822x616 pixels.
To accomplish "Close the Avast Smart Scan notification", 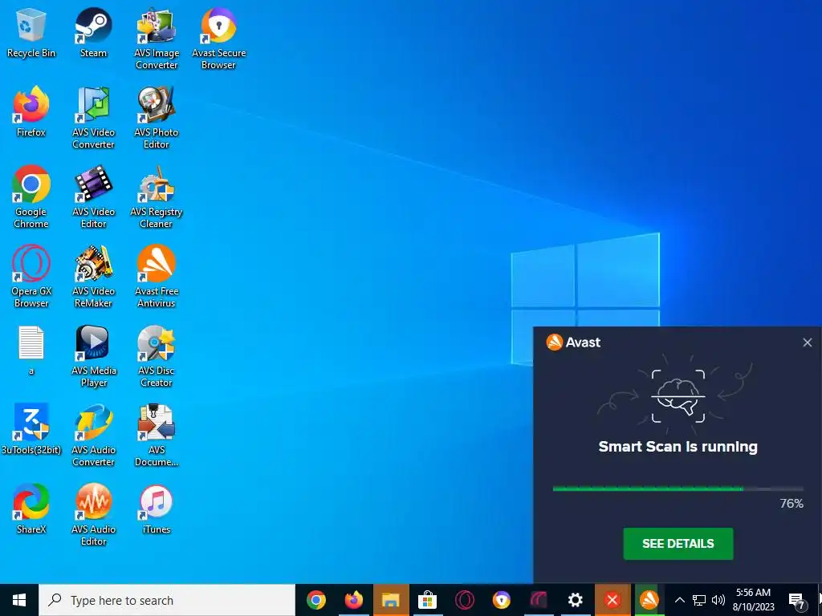I will 808,342.
